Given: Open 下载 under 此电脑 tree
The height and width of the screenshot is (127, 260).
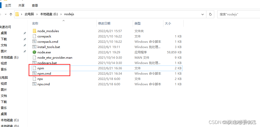Looking at the screenshot, I should coord(4,102).
